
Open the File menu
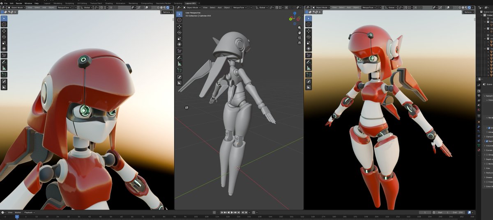[6, 3]
